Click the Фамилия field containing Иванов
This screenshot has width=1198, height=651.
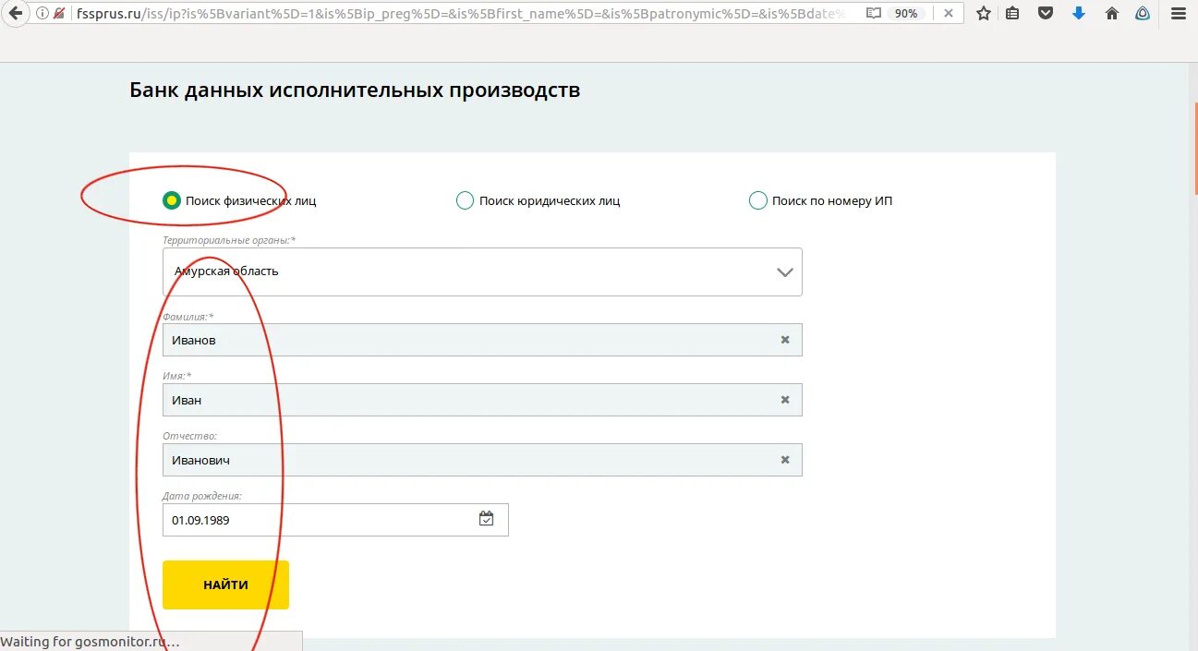pos(482,340)
